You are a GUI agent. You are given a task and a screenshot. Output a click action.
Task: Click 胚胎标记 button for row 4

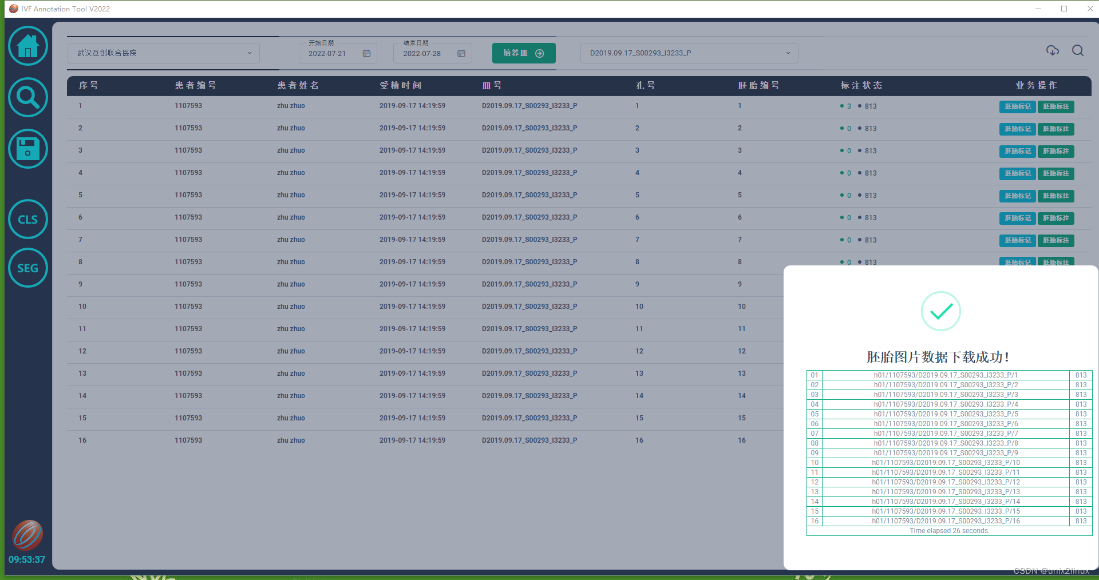[1018, 173]
